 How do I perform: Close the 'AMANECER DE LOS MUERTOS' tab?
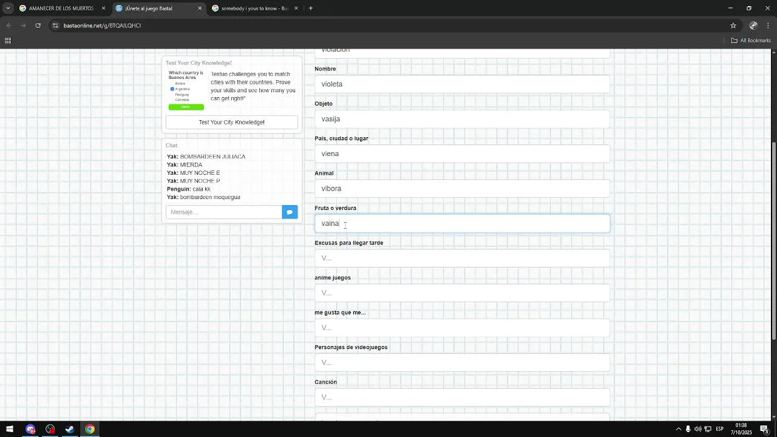point(103,8)
